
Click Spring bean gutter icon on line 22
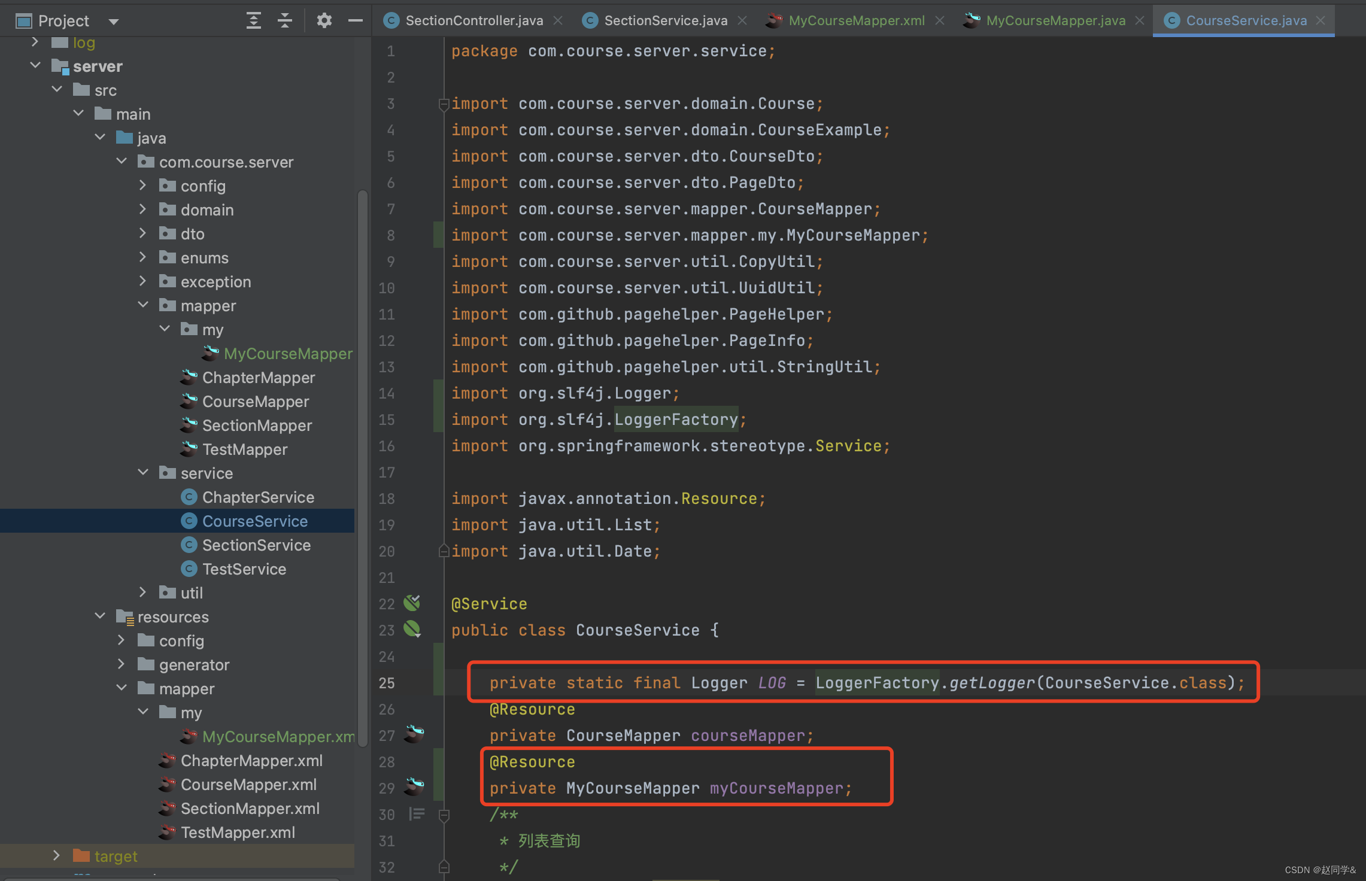[412, 603]
